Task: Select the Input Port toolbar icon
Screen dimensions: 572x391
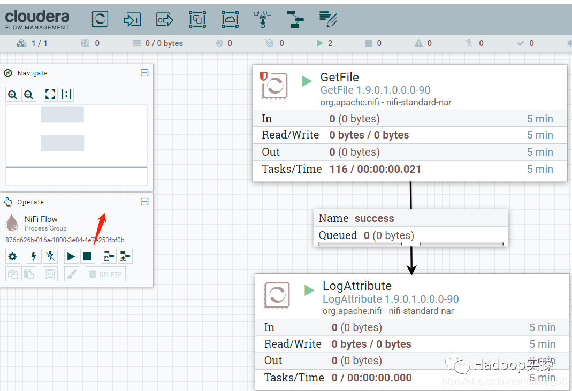Action: (x=132, y=19)
